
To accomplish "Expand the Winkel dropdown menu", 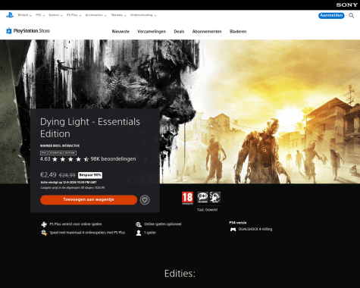I will pos(25,15).
